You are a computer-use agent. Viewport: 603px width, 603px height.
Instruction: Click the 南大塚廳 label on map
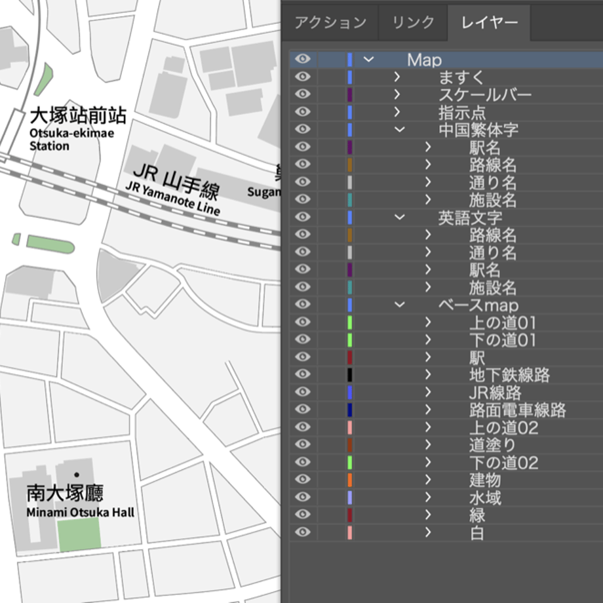(x=65, y=493)
